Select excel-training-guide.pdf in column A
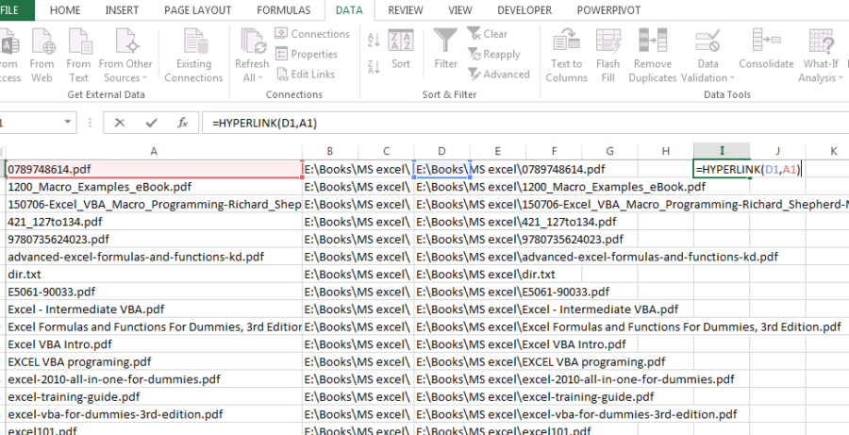 point(154,396)
